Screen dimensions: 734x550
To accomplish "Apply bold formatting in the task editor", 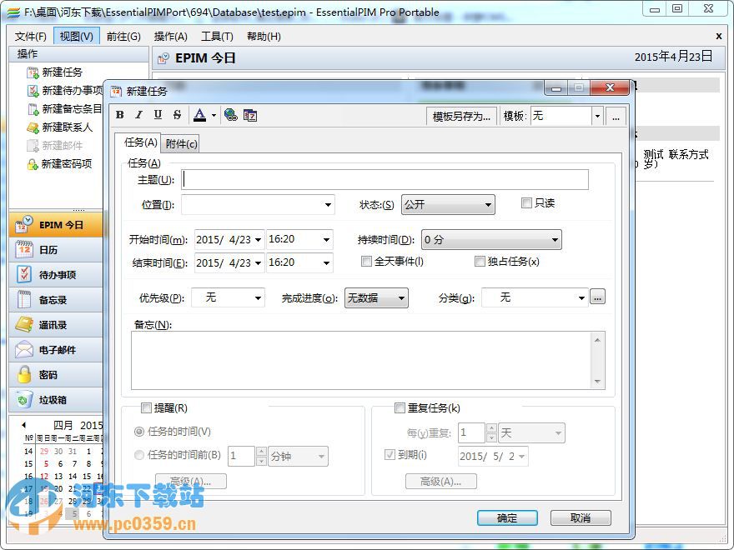I will pos(121,115).
